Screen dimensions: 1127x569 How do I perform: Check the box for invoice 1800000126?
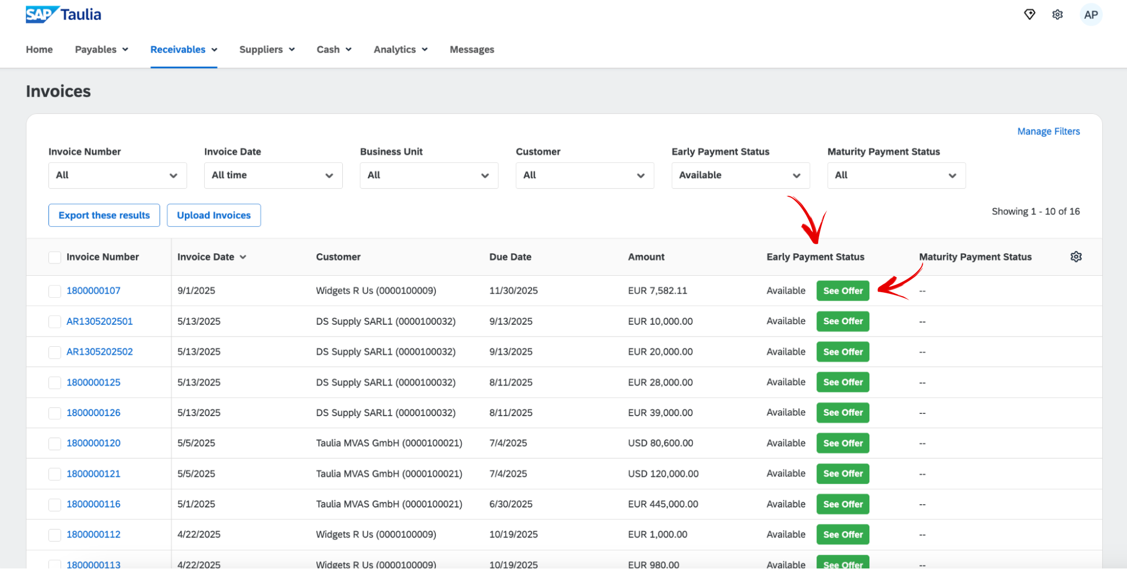pyautogui.click(x=55, y=413)
